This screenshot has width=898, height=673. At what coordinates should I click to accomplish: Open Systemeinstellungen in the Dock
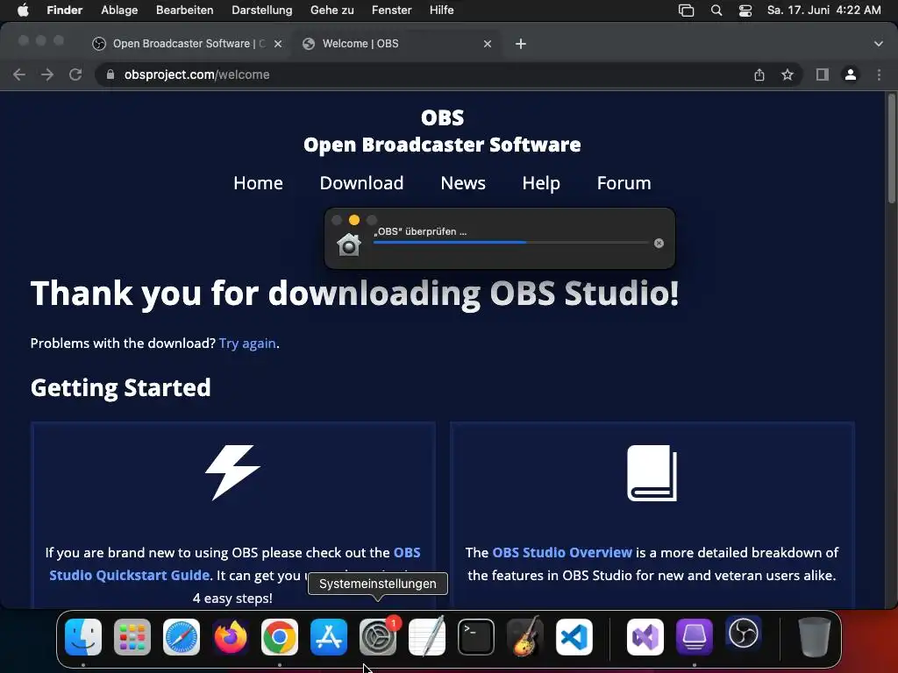tap(378, 637)
